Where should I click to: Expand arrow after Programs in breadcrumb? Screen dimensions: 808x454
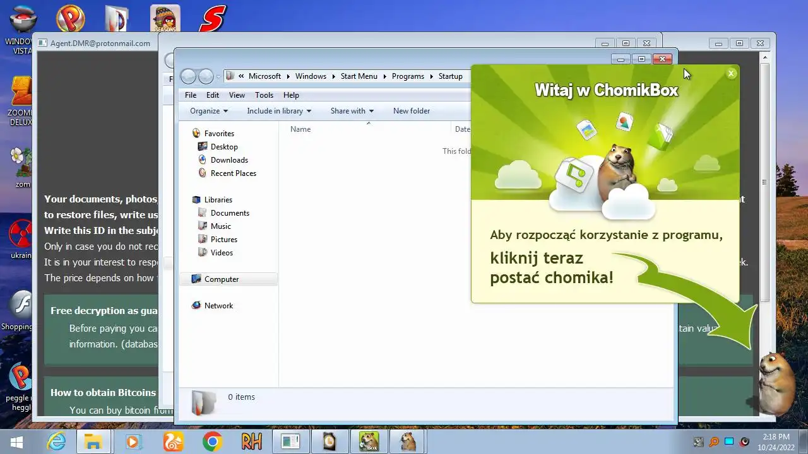(x=431, y=76)
